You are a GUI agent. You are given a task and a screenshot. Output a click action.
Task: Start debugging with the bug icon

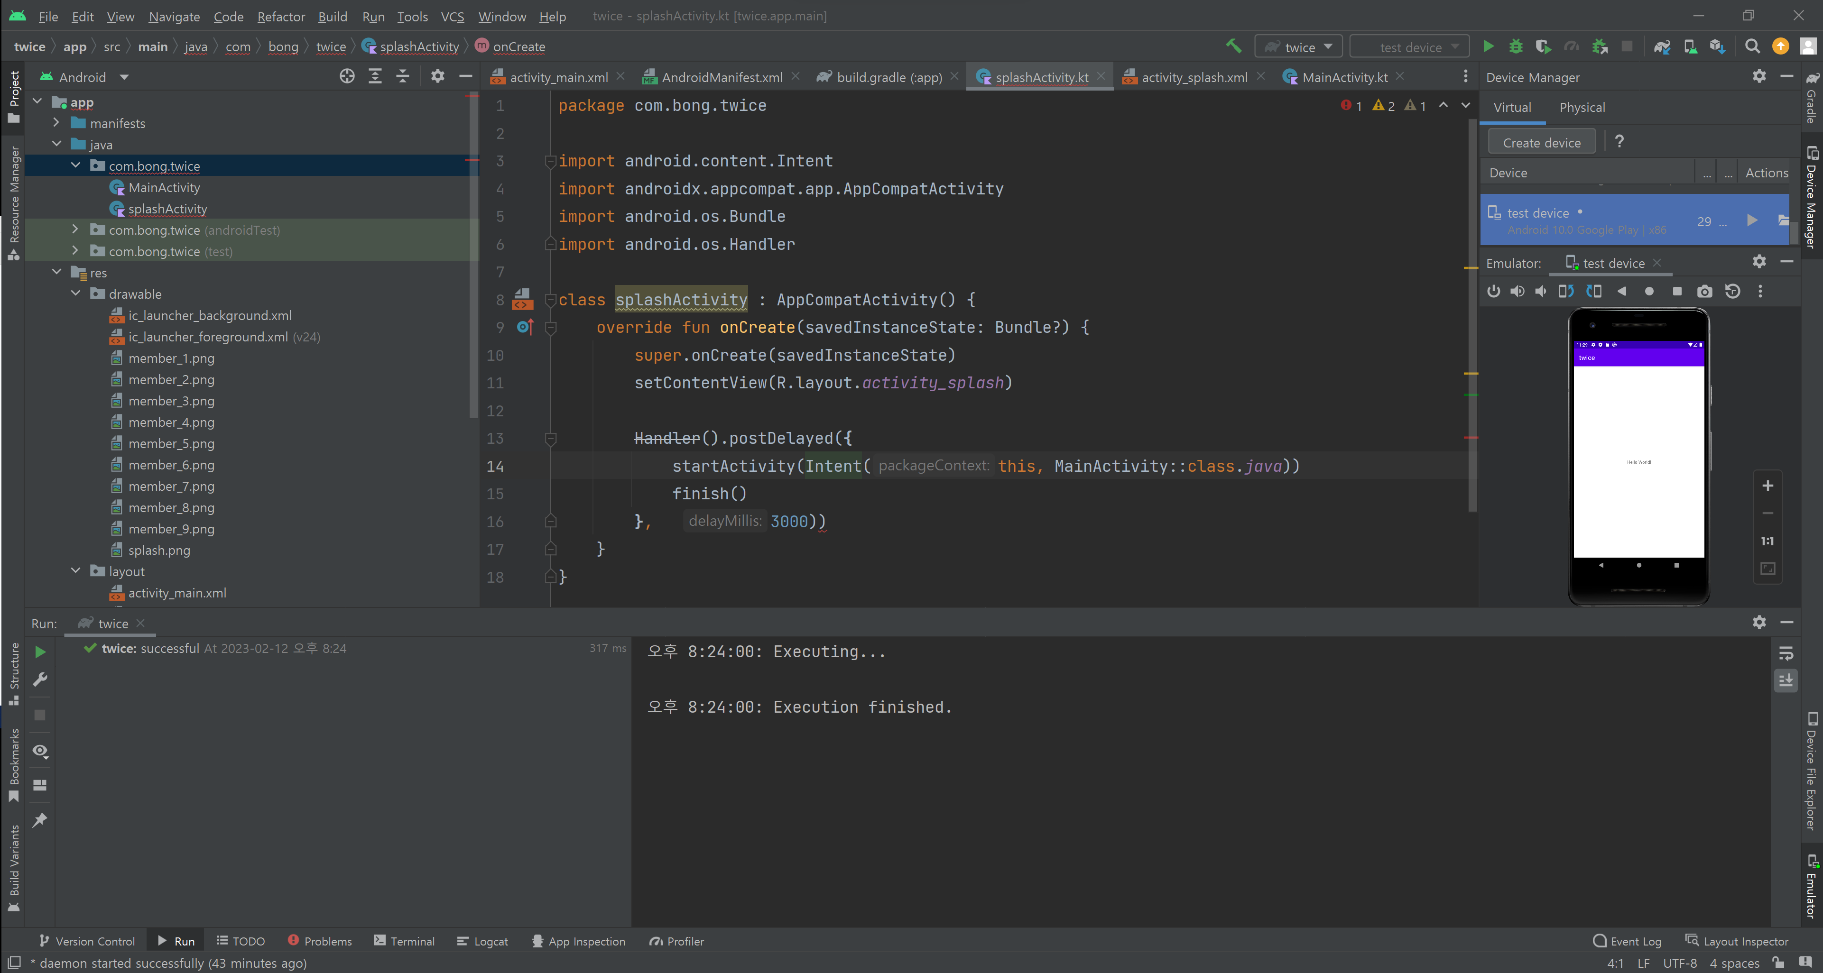pyautogui.click(x=1516, y=46)
